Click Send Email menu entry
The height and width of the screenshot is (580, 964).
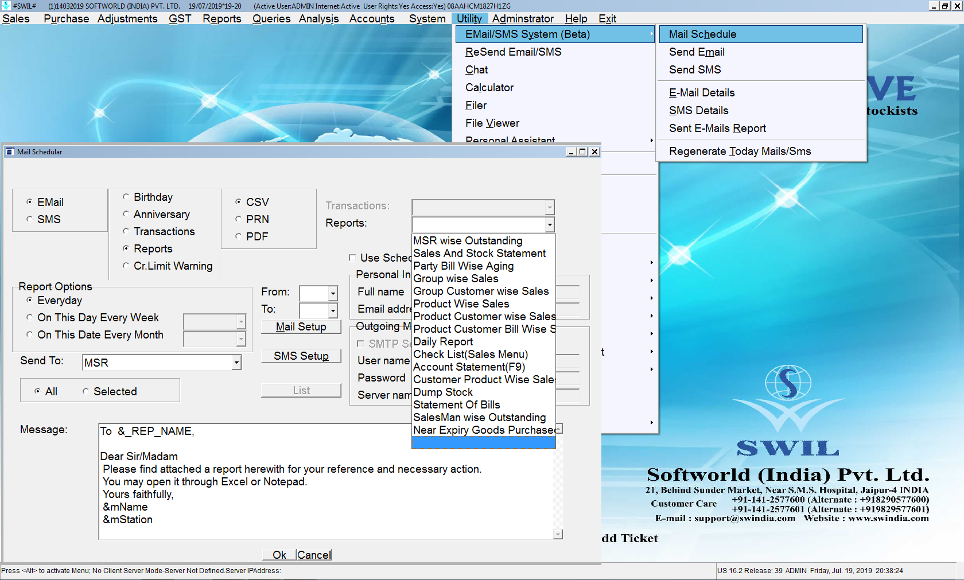click(x=761, y=52)
